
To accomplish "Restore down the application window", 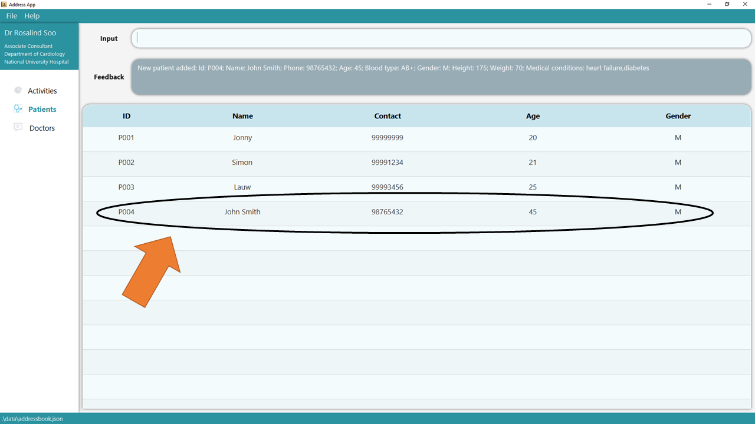I will [727, 4].
